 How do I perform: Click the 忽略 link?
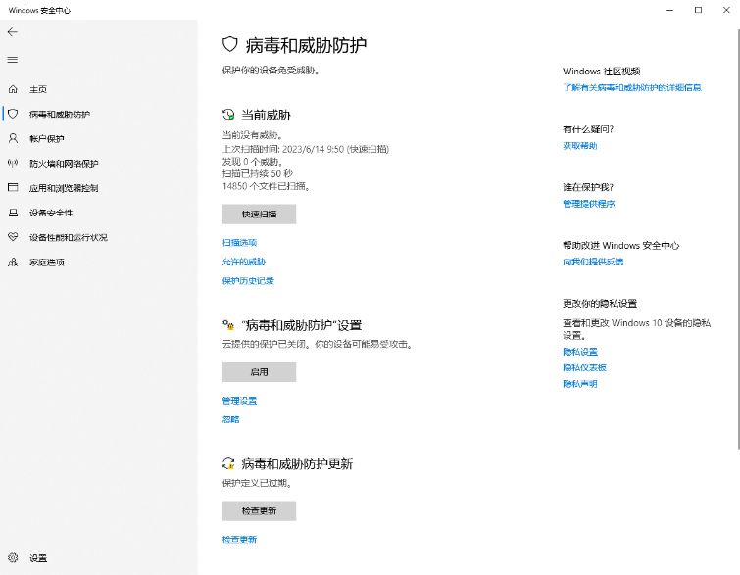point(230,419)
